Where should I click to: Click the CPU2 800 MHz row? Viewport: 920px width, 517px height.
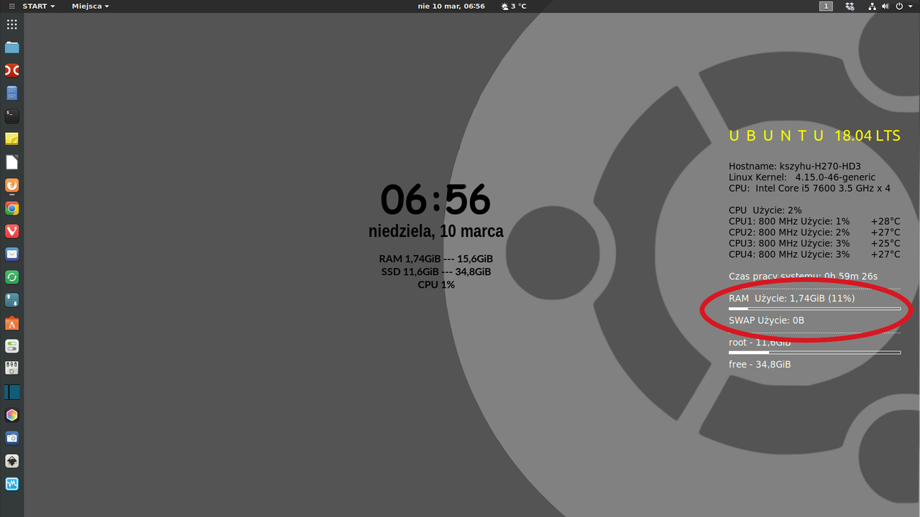coord(814,233)
